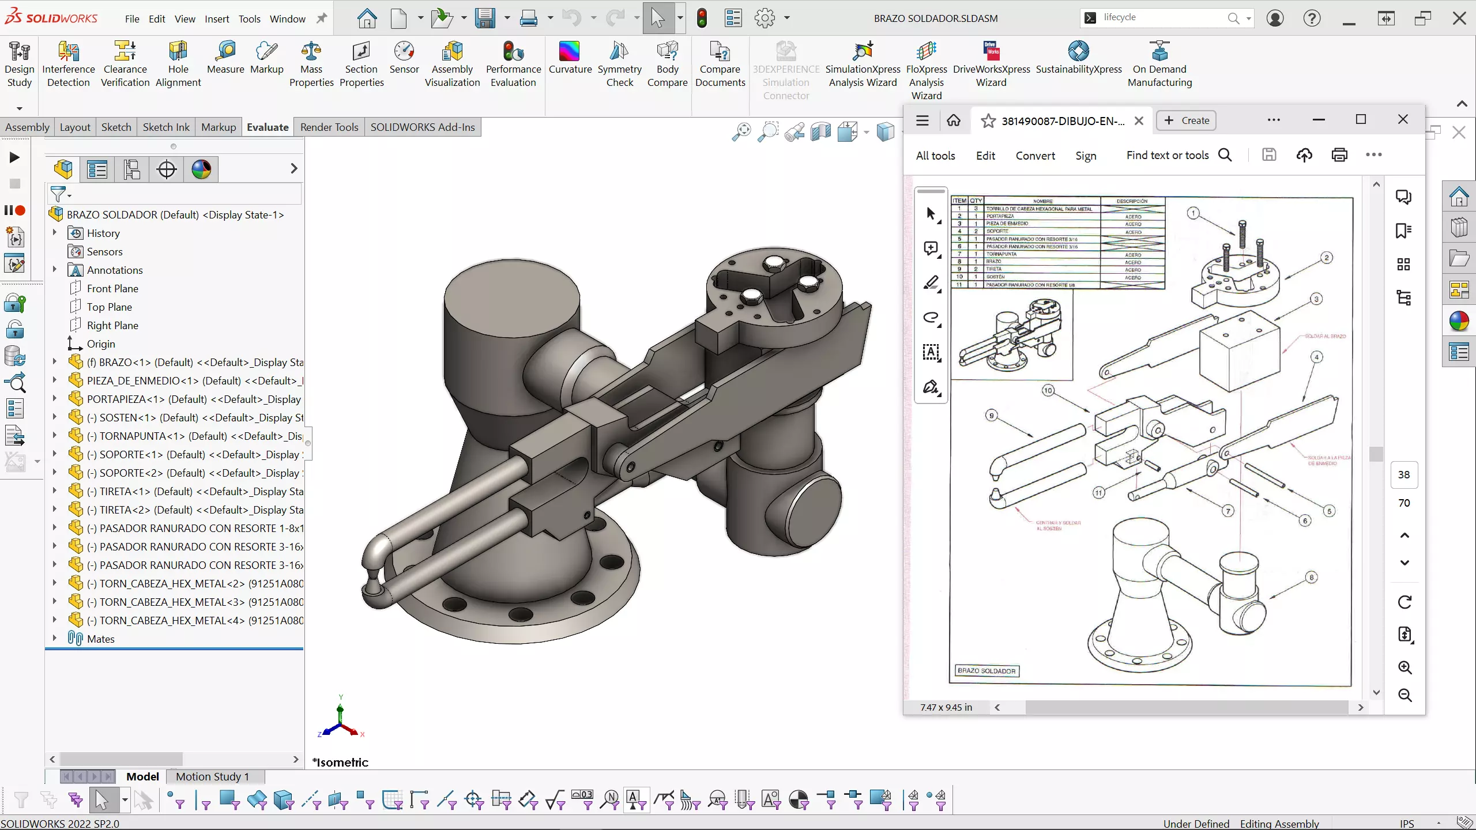
Task: Select the ConfigurationManager tab icon
Action: tap(132, 169)
